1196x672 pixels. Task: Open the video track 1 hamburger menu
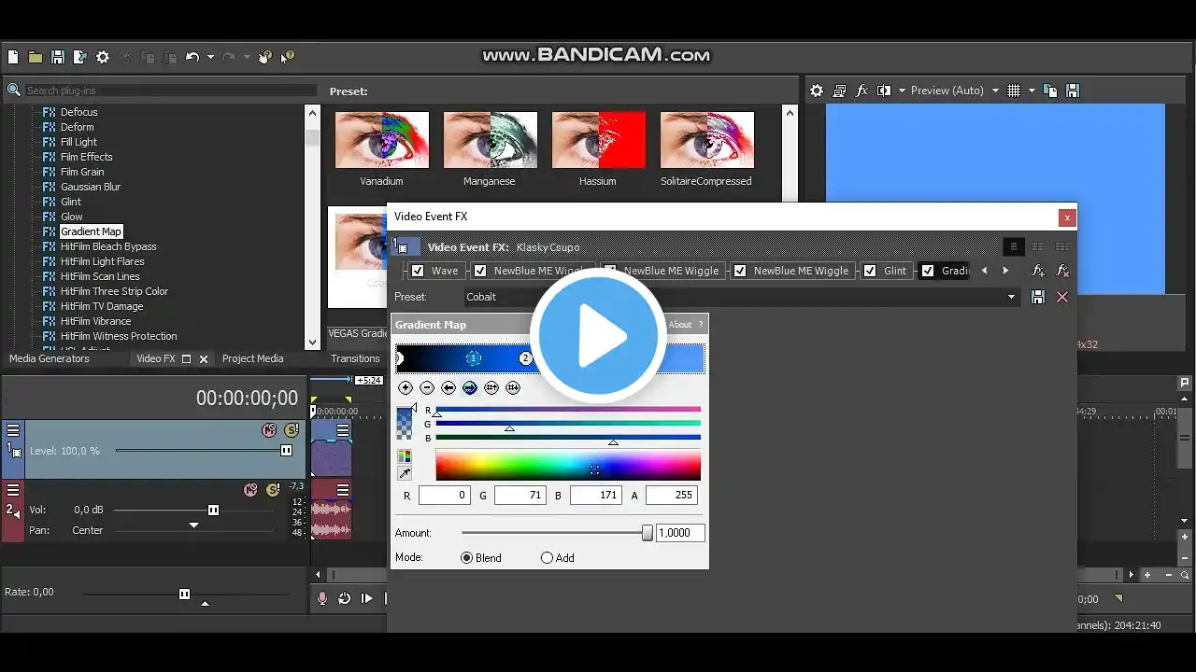13,430
